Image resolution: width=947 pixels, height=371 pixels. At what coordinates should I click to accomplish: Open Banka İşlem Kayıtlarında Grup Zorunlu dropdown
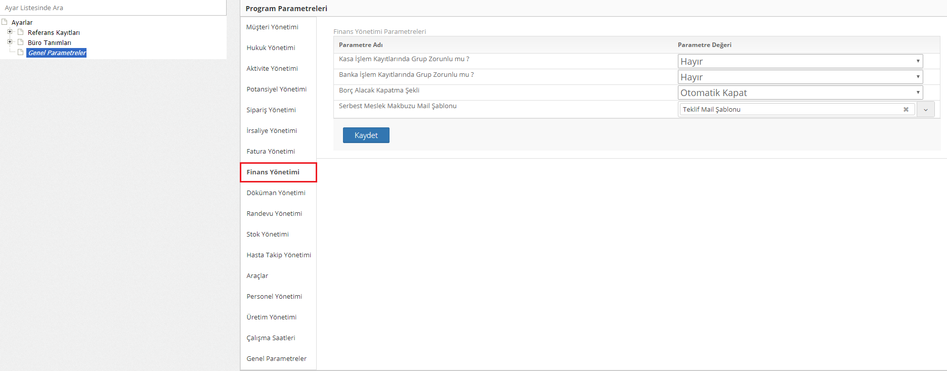tap(800, 77)
